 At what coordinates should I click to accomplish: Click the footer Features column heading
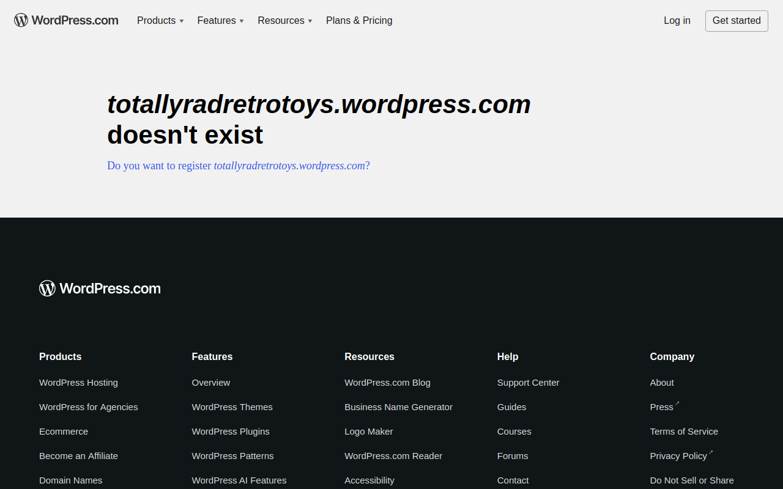(x=212, y=357)
